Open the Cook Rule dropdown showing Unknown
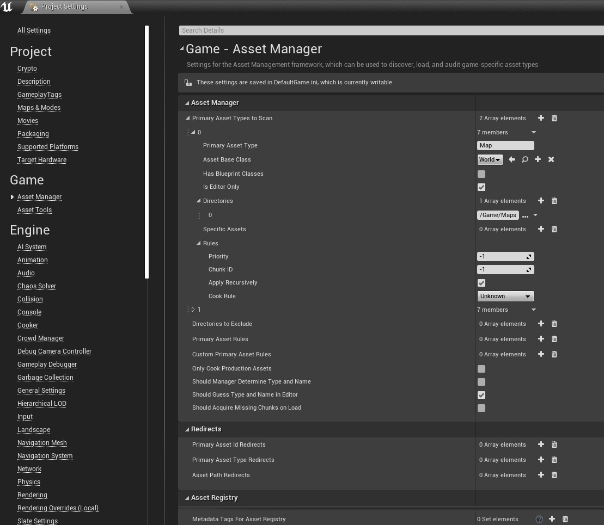 505,296
